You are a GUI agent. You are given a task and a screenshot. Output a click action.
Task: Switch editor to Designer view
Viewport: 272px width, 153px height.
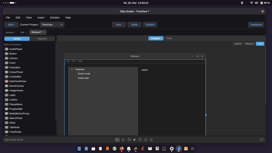point(156,38)
